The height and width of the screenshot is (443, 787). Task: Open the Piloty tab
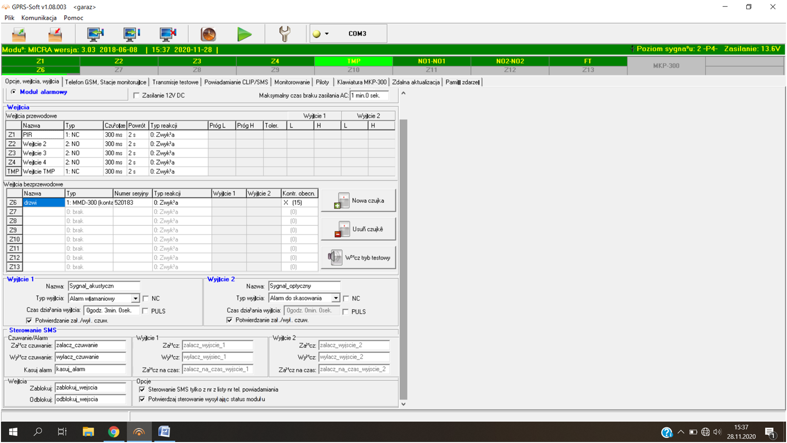tap(323, 82)
